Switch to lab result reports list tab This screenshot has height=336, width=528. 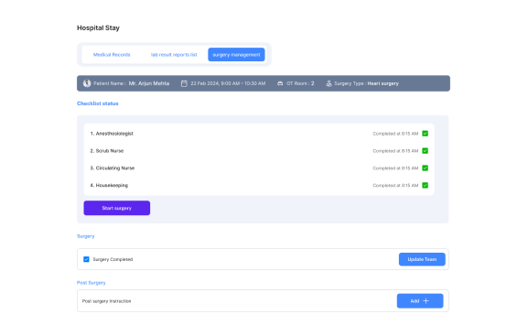click(x=174, y=55)
